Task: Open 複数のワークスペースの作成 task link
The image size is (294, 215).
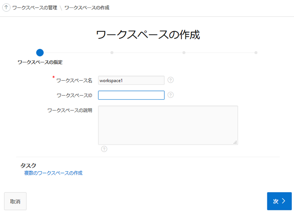Action: [53, 173]
